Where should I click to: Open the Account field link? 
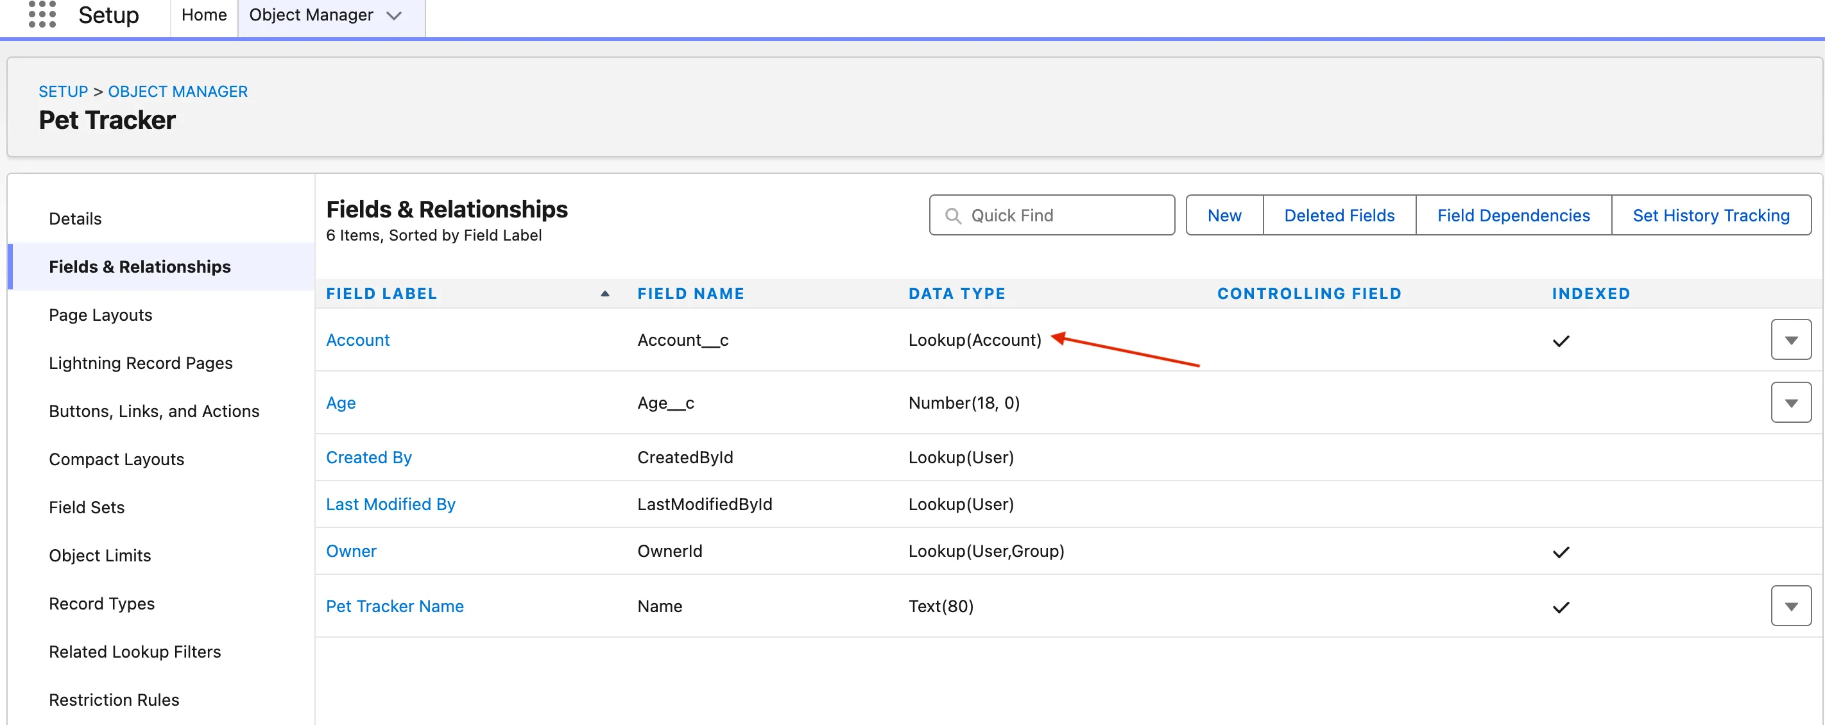coord(358,340)
